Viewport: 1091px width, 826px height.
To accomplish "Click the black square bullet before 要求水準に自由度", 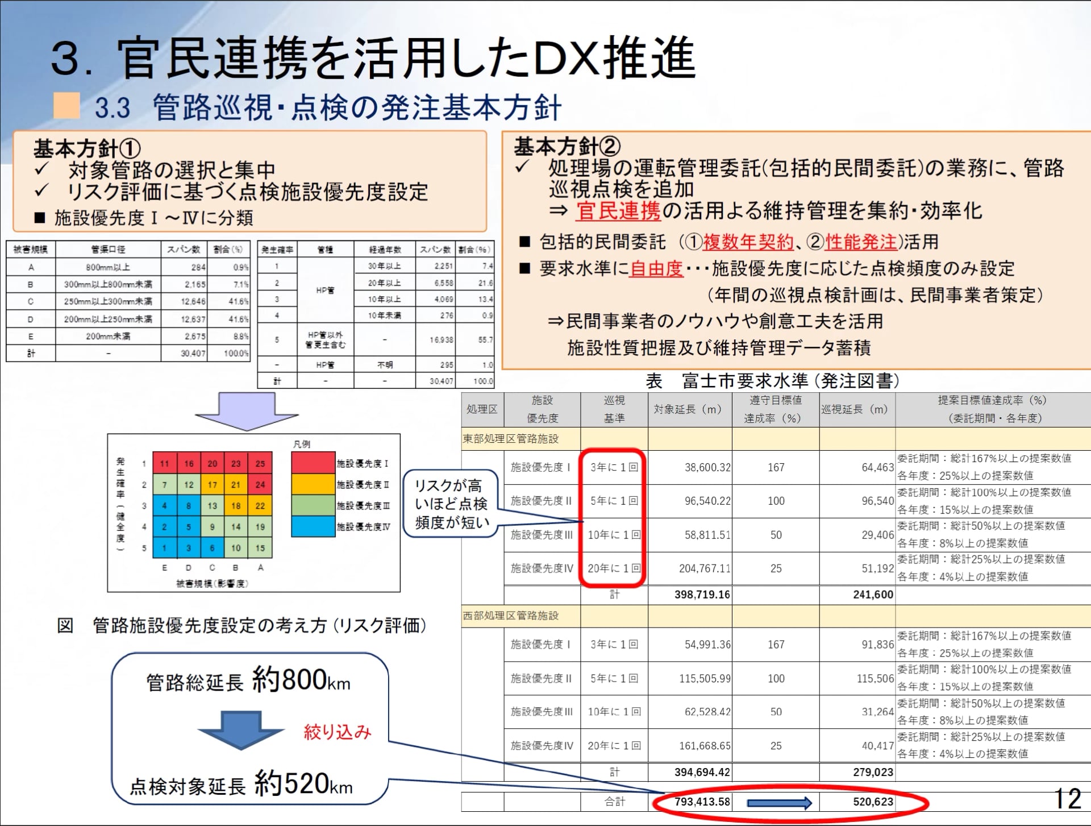I will click(524, 268).
